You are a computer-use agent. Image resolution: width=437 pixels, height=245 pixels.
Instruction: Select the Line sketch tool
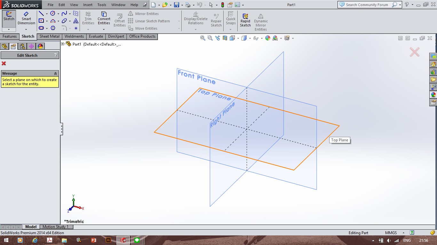pyautogui.click(x=41, y=13)
